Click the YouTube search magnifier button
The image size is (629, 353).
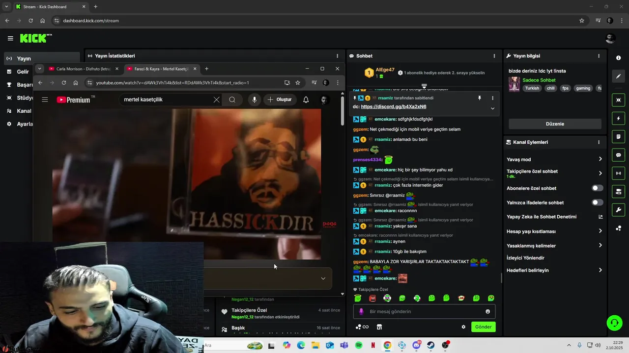(x=232, y=100)
